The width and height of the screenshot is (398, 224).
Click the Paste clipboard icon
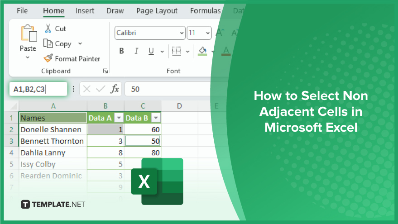29,33
